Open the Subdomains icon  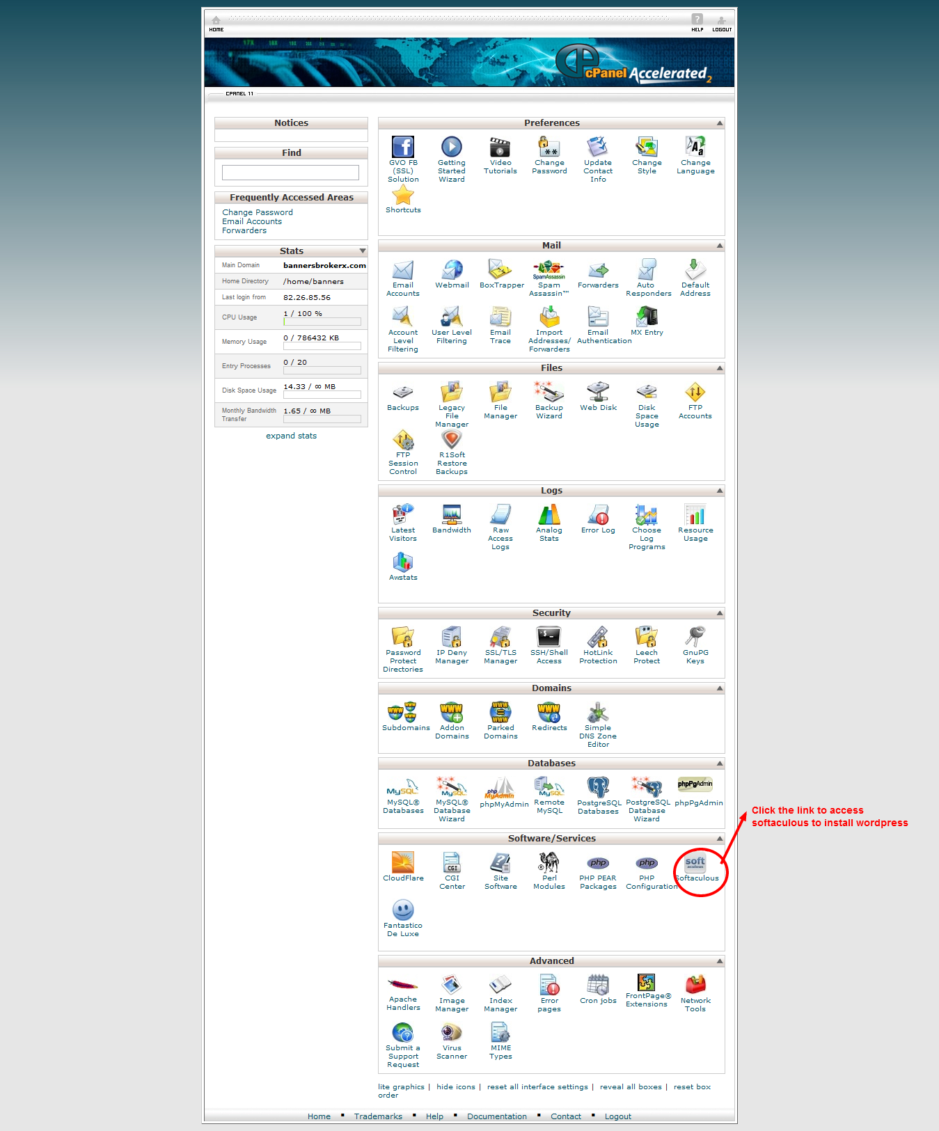point(403,713)
